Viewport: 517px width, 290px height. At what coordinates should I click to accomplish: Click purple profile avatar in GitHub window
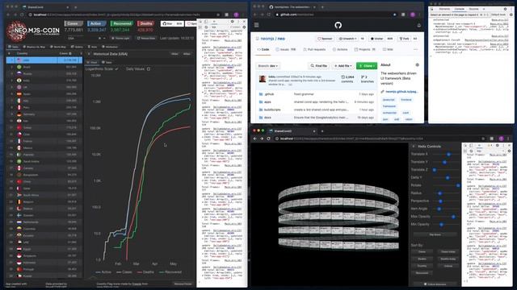pyautogui.click(x=413, y=14)
